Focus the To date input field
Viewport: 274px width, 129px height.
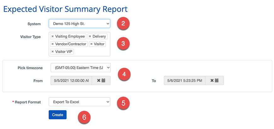click(x=184, y=81)
